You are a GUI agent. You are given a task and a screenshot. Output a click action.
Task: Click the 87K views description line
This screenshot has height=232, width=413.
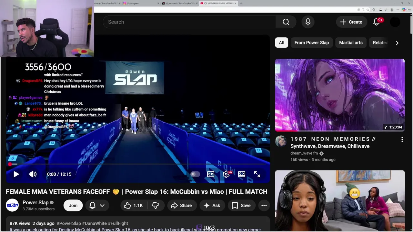[69, 223]
